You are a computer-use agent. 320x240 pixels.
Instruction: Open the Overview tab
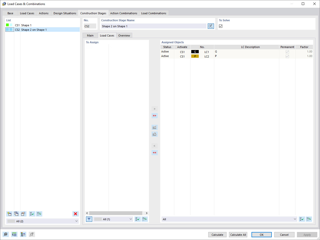click(124, 35)
